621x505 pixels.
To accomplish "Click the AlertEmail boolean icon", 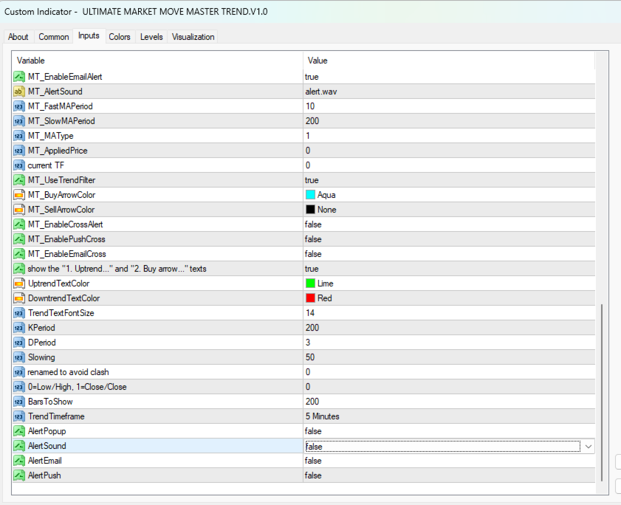I will pos(19,461).
